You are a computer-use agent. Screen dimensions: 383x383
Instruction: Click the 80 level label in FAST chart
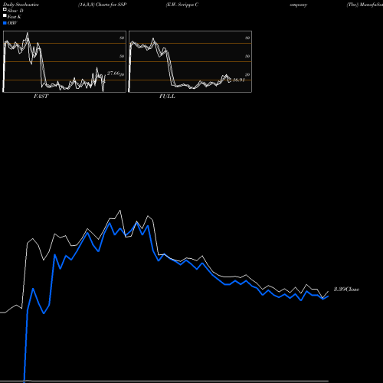point(122,38)
